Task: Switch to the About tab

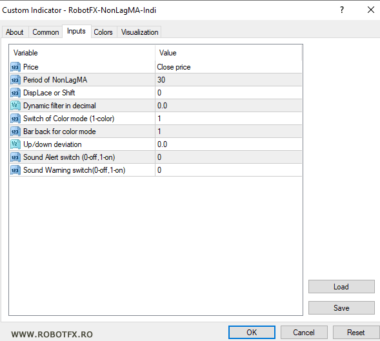Action: click(15, 32)
